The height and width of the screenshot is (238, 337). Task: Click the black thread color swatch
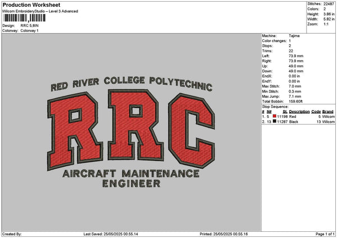coord(275,121)
